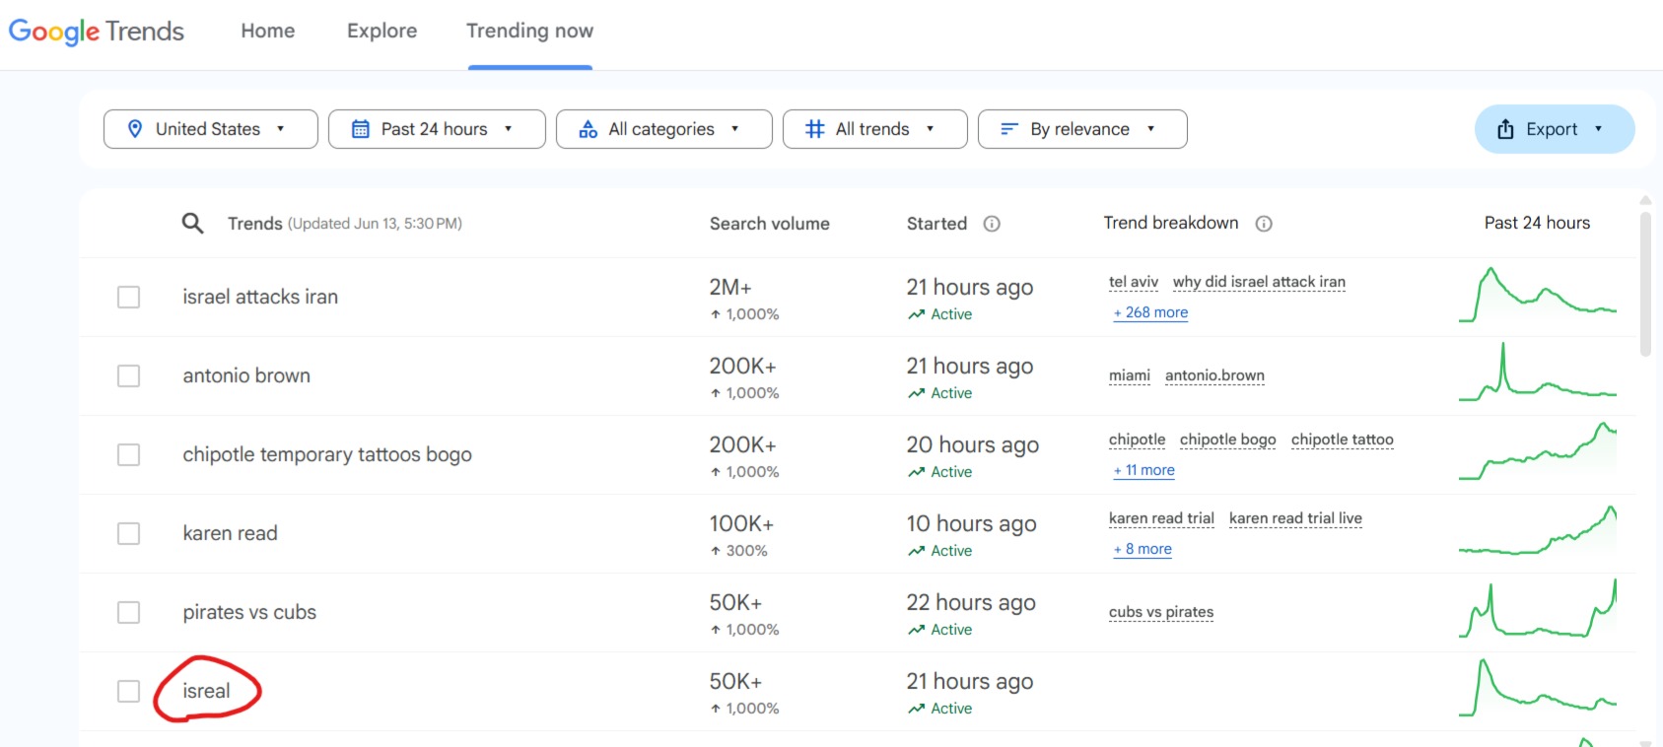Screen dimensions: 1663x747
Task: Click the sort lines icon in By relevance filter
Action: tap(1008, 129)
